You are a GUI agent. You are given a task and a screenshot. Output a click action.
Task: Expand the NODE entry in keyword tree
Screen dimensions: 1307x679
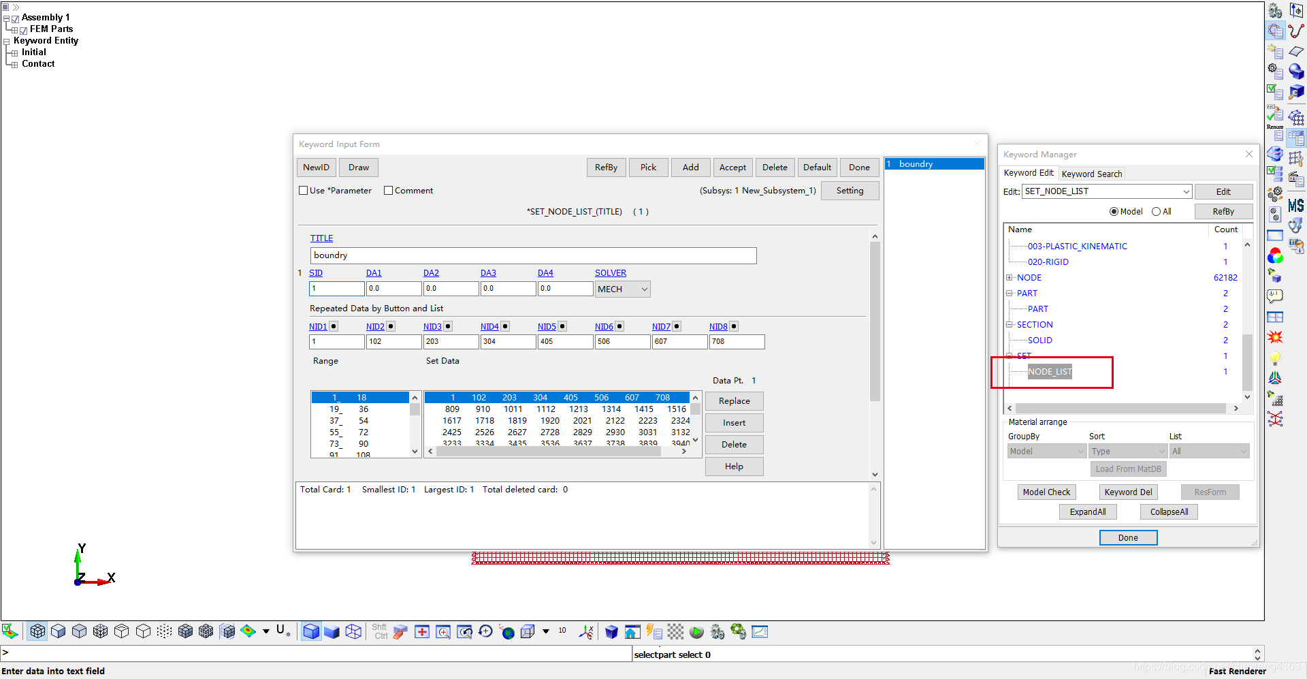tap(1010, 278)
